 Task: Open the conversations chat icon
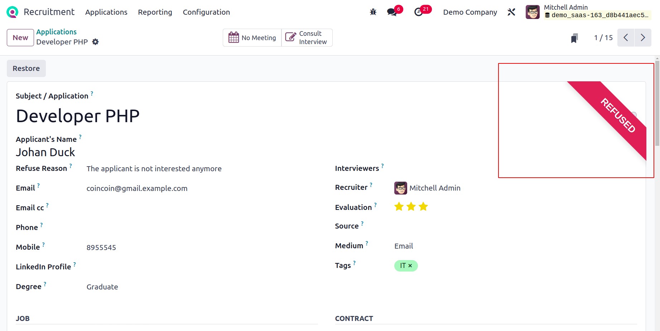(392, 12)
